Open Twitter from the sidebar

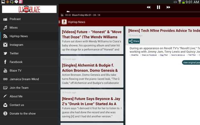coord(29,53)
